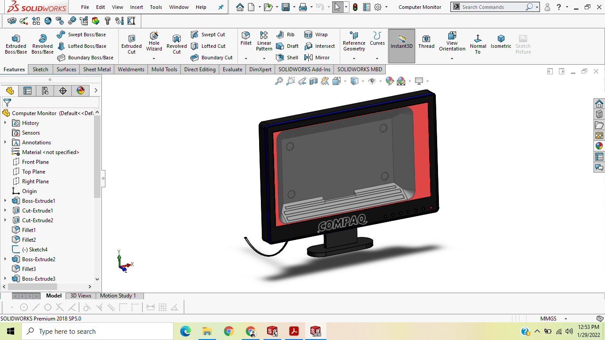Switch to the Sheet Metal tab

(x=97, y=70)
